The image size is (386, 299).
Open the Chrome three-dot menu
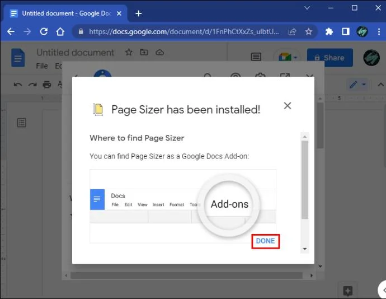379,31
